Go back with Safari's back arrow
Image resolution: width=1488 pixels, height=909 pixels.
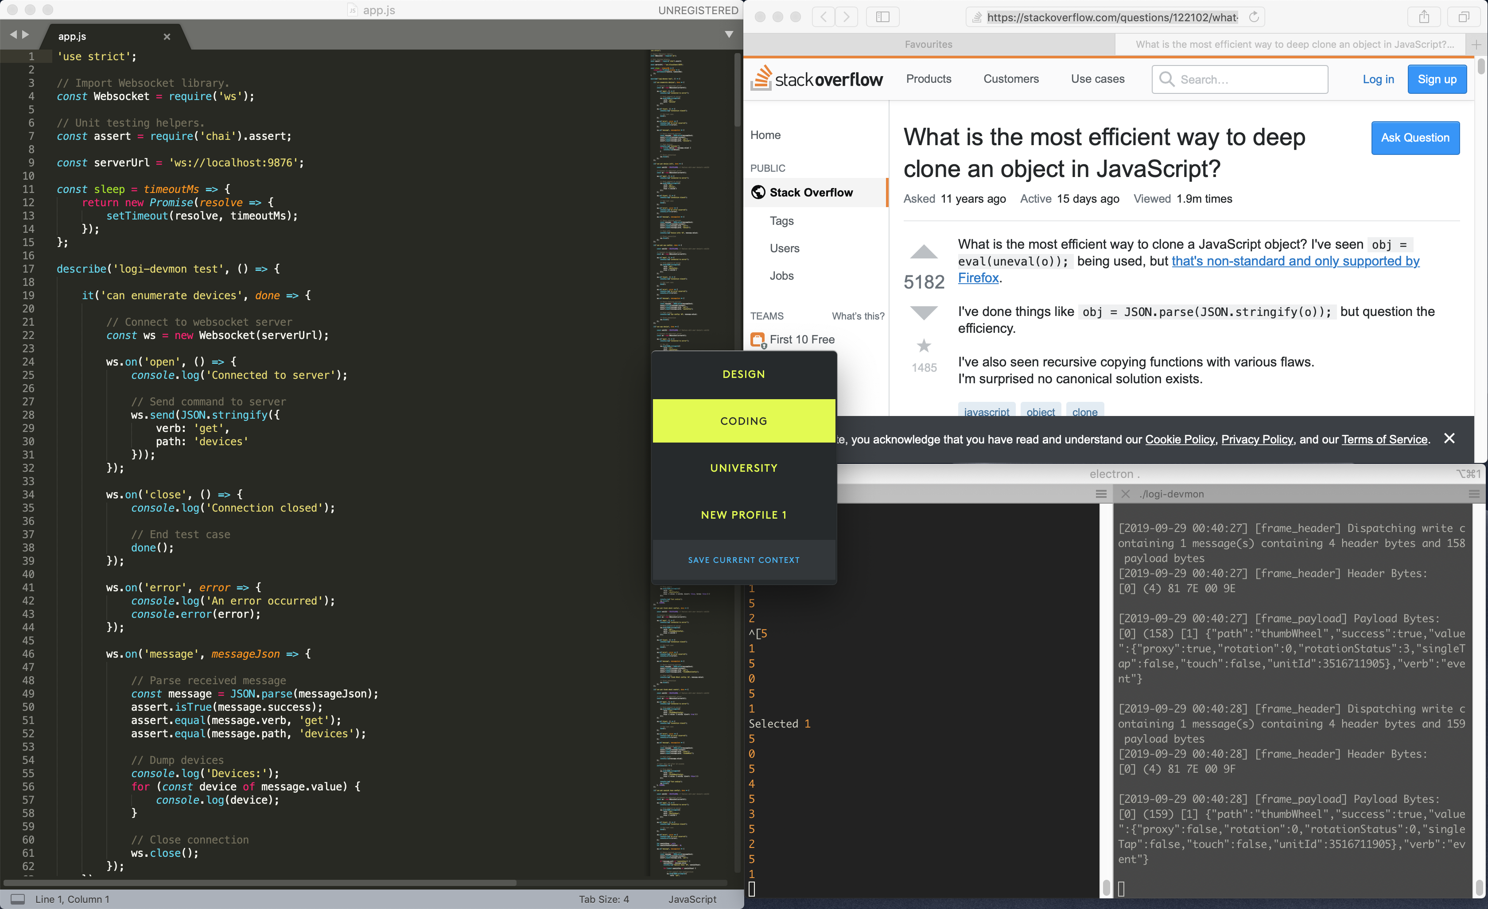coord(823,17)
